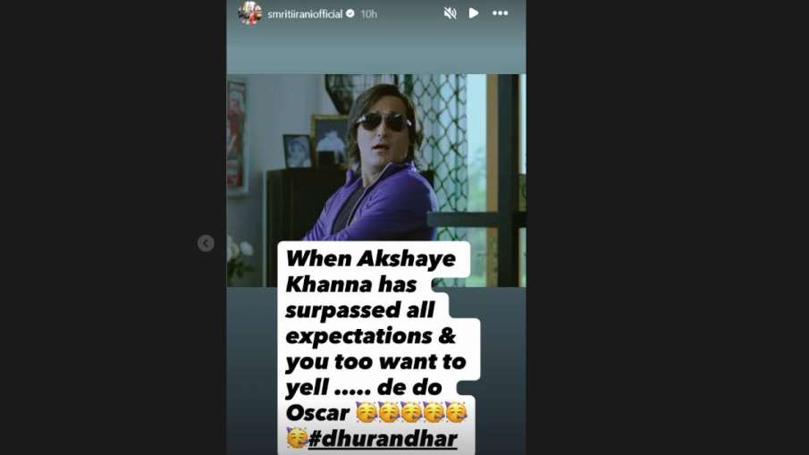809x455 pixels.
Task: Click the dark area right of the story
Action: [x=667, y=227]
